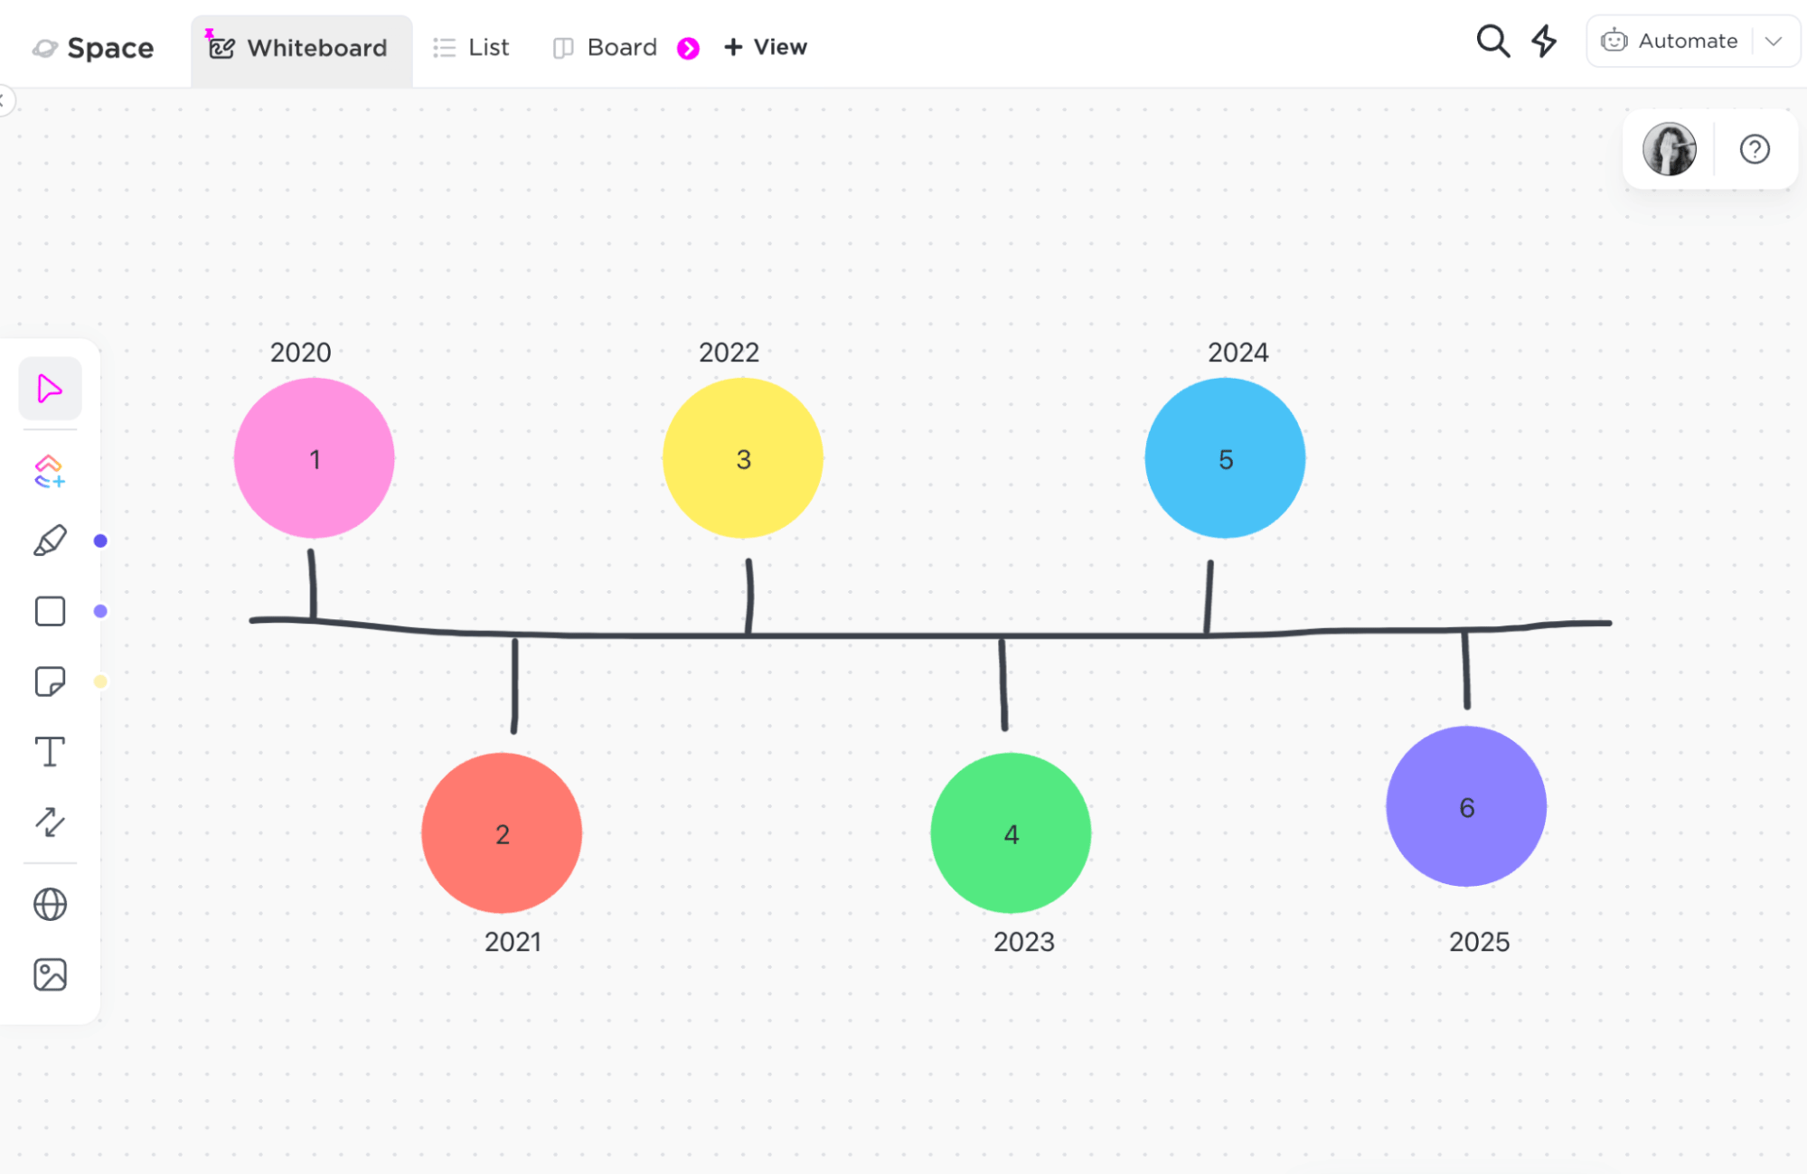
Task: Open pen color swatch dot
Action: coord(100,540)
